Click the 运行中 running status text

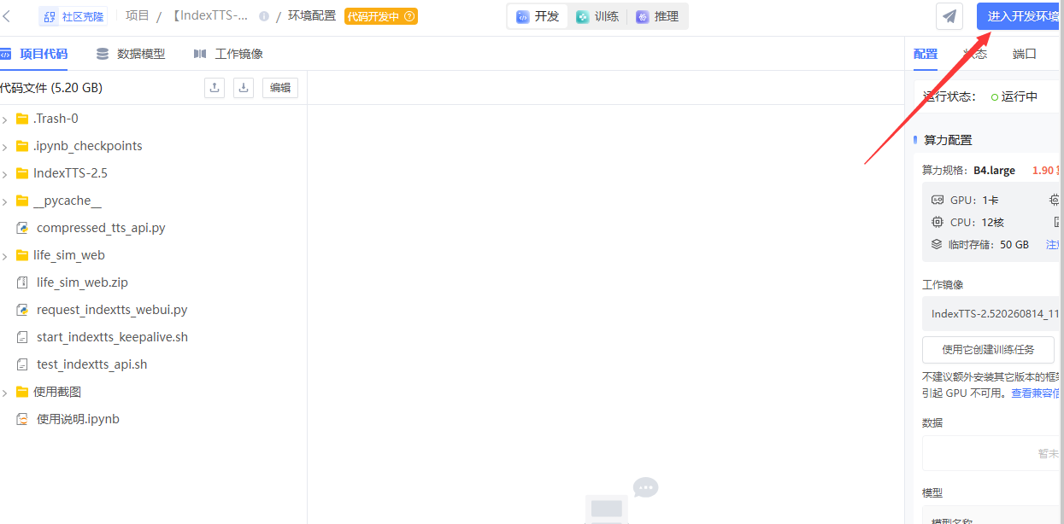tap(1020, 96)
